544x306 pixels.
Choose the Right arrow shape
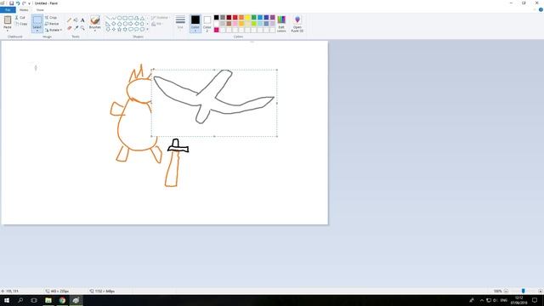[131, 24]
